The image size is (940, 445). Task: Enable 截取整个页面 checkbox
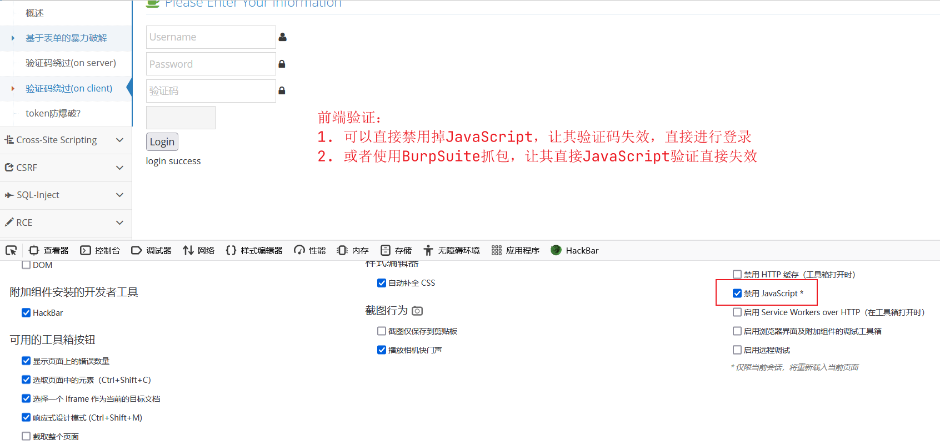coord(26,436)
